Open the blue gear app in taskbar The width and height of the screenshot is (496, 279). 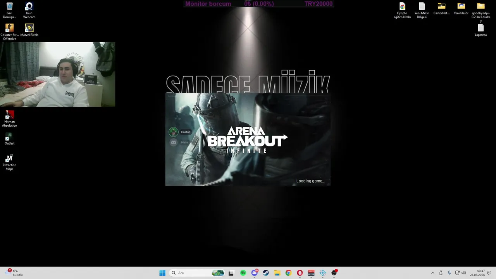(x=322, y=273)
